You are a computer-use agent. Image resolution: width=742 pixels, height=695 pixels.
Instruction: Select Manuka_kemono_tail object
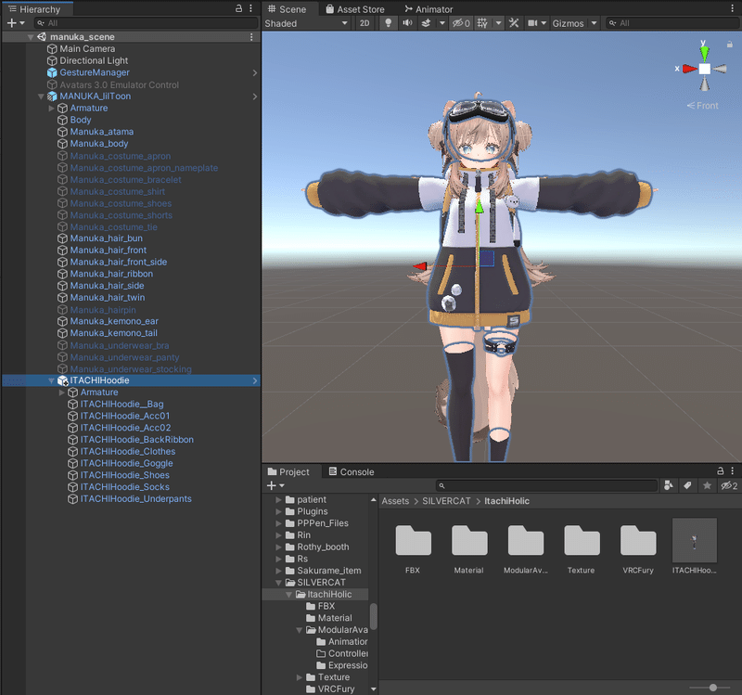(113, 333)
